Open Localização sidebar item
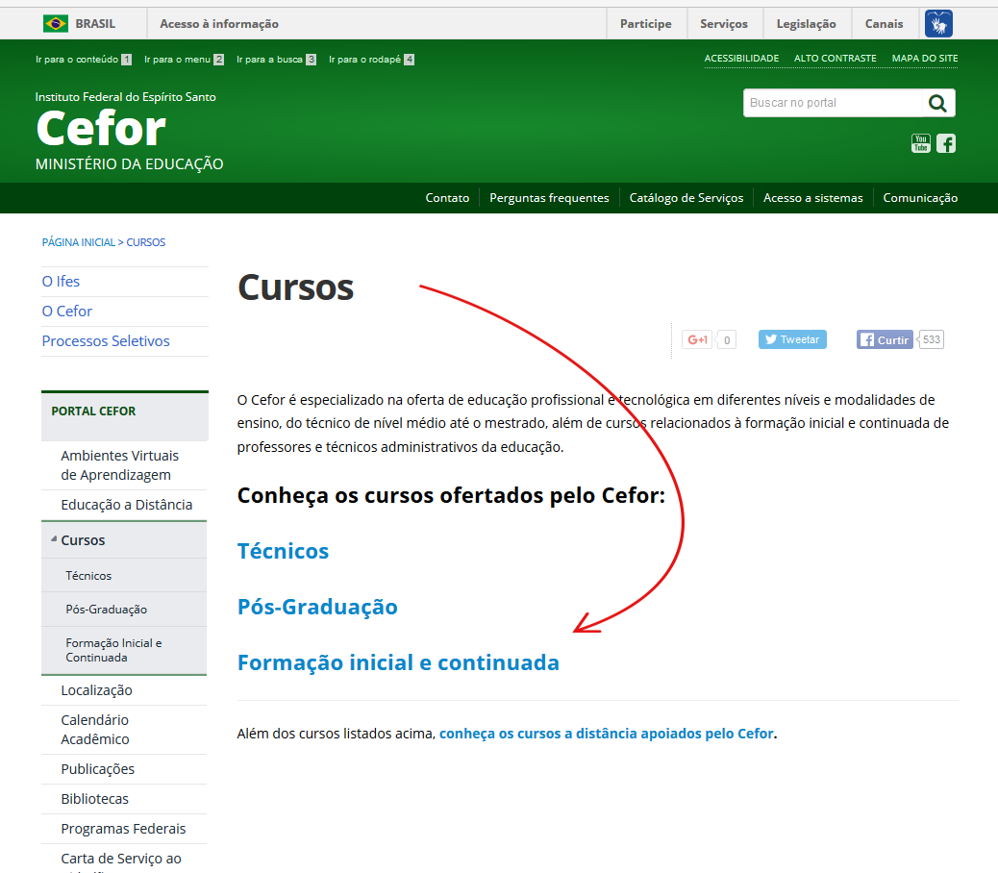Screen dimensions: 998x873 pyautogui.click(x=97, y=690)
